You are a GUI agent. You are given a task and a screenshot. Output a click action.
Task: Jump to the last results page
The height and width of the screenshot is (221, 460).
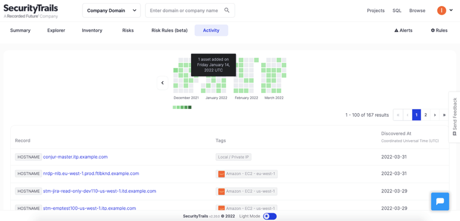[x=444, y=115]
